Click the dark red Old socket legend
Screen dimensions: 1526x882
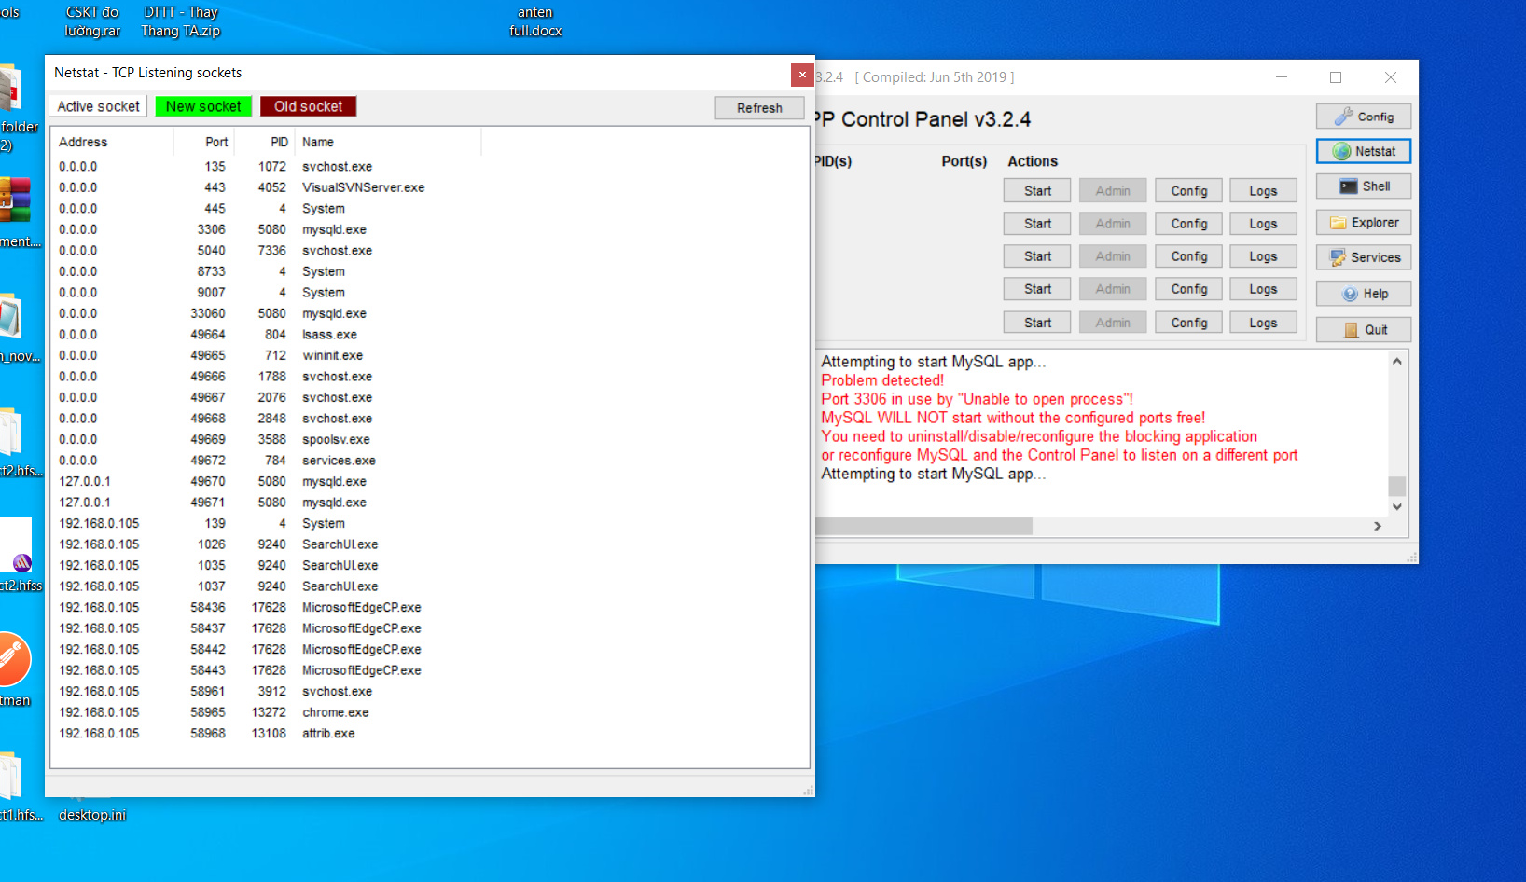tap(308, 107)
